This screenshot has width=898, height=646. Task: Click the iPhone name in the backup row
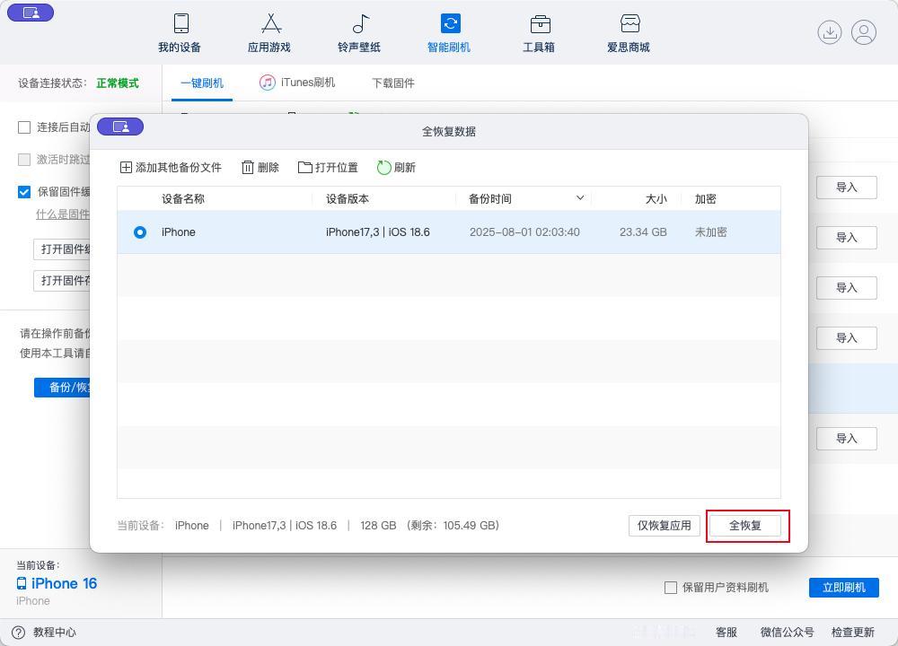[x=179, y=231]
